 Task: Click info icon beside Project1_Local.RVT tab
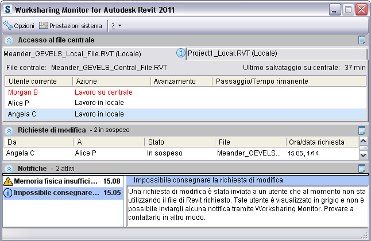click(x=180, y=53)
